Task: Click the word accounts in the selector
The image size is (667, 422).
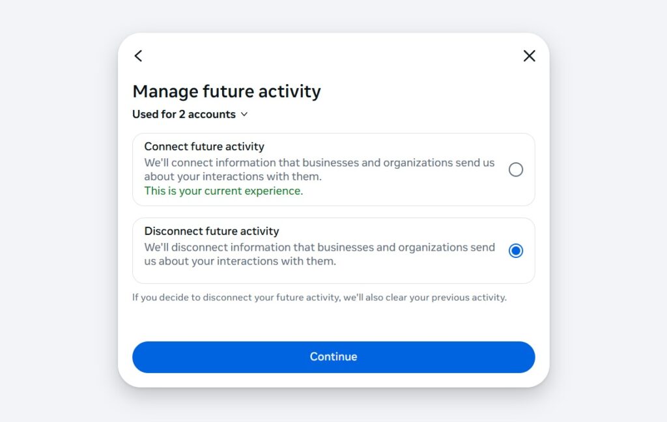Action: coord(212,115)
